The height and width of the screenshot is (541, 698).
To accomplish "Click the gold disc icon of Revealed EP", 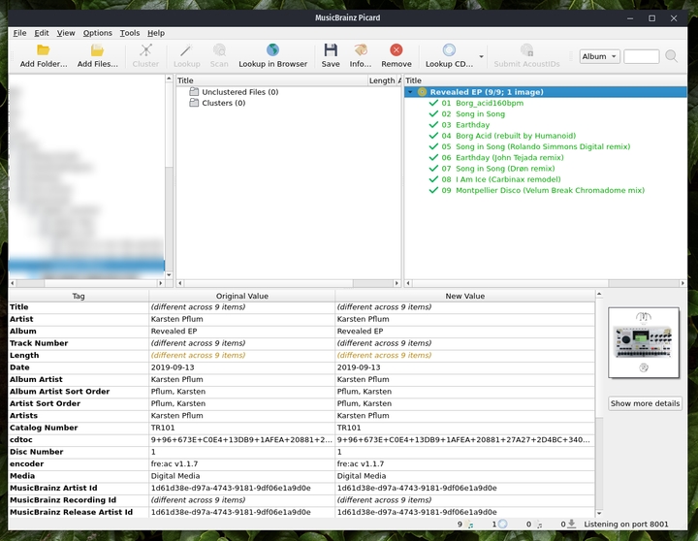I will coord(422,92).
